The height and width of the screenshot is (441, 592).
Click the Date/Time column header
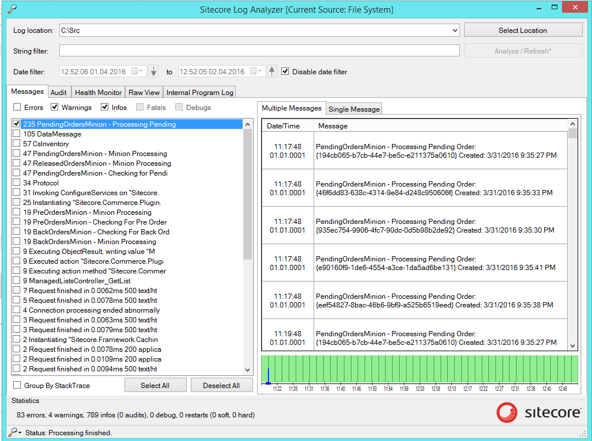coord(288,126)
